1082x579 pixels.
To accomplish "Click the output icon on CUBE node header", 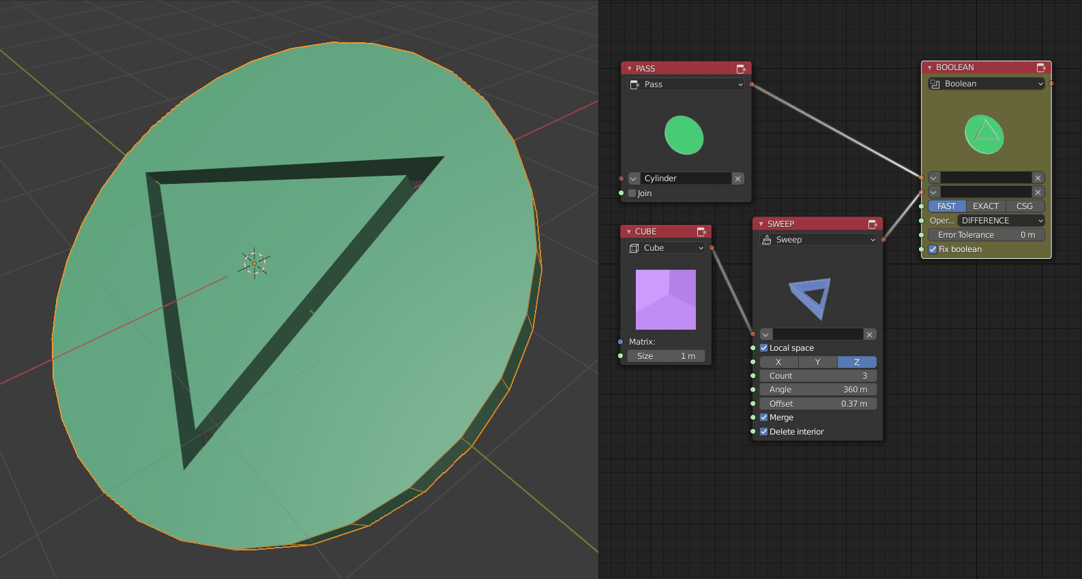I will (x=701, y=232).
